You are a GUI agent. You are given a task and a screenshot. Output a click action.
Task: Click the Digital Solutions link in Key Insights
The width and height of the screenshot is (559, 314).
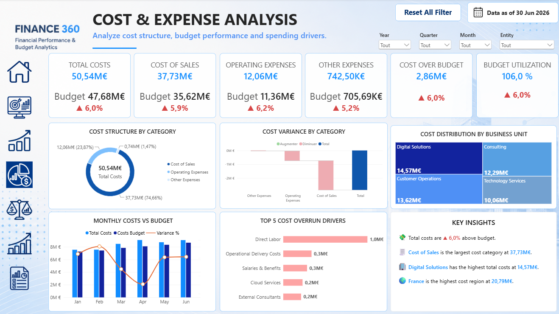(x=428, y=267)
